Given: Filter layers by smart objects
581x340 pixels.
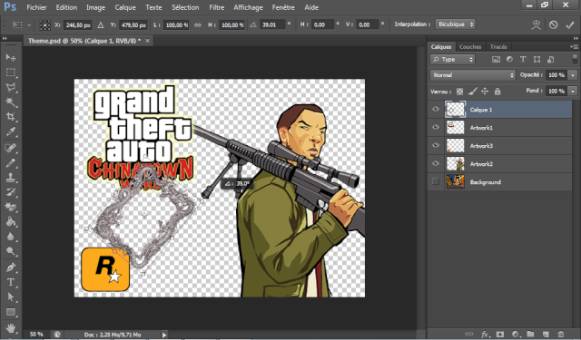Looking at the screenshot, I should point(551,60).
